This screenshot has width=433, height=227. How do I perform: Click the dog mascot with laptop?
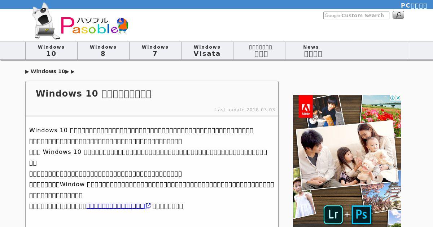45,21
